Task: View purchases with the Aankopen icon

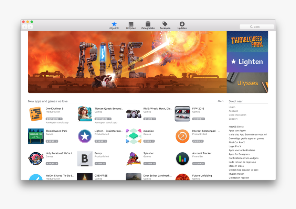Action: pos(164,24)
